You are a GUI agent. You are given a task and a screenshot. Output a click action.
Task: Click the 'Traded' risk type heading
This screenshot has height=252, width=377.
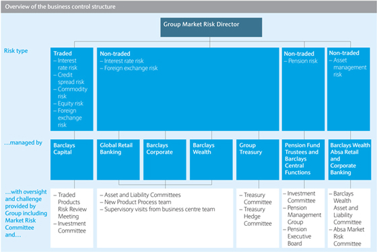(63, 53)
